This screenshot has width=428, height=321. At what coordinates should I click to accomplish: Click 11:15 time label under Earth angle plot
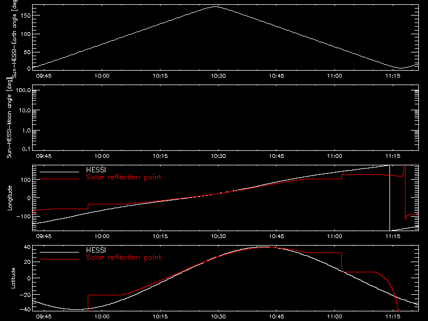point(393,76)
